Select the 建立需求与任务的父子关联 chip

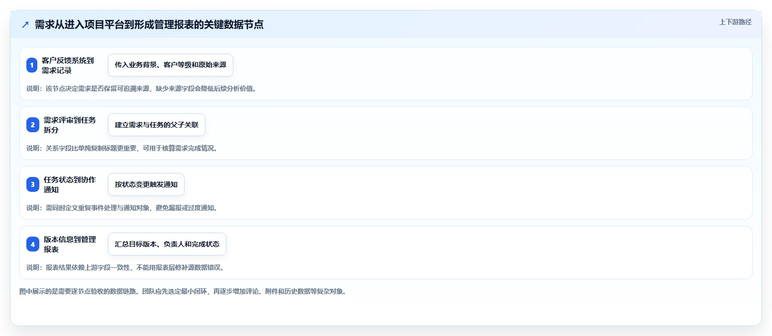click(x=157, y=125)
